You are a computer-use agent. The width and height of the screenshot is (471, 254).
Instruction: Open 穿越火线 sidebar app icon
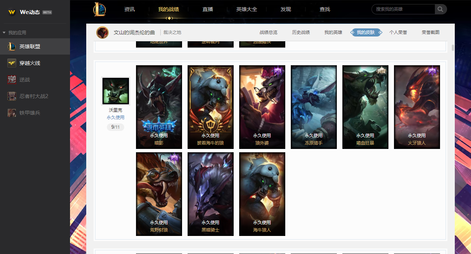click(12, 63)
